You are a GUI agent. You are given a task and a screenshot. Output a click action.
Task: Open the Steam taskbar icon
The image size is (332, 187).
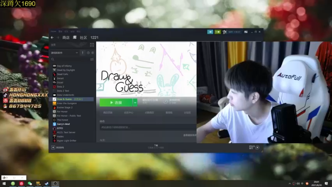[x=46, y=184]
